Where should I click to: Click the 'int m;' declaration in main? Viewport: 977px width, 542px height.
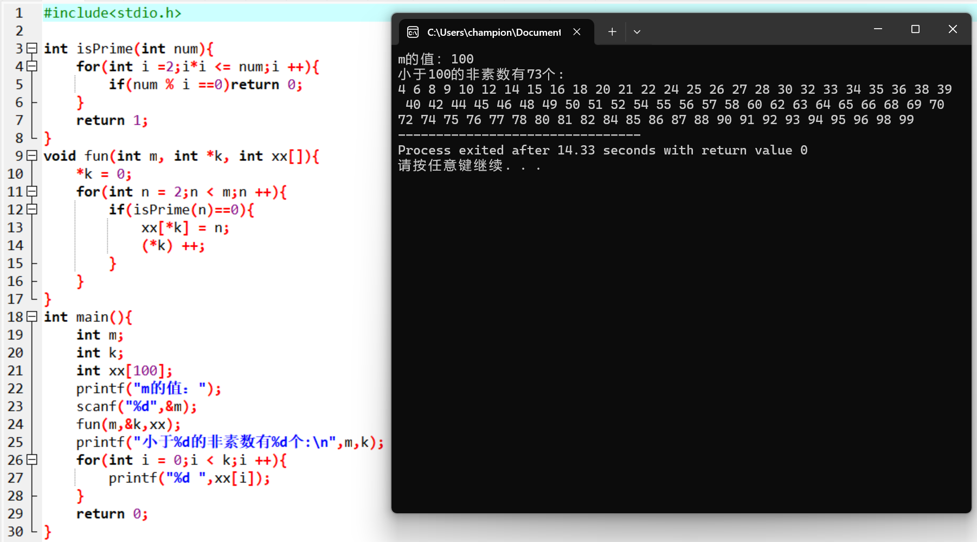point(100,334)
